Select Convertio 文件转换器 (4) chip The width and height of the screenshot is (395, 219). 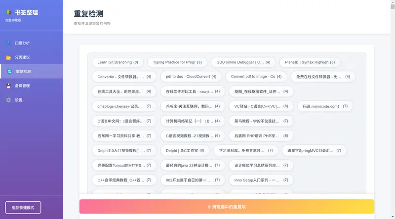click(x=124, y=77)
